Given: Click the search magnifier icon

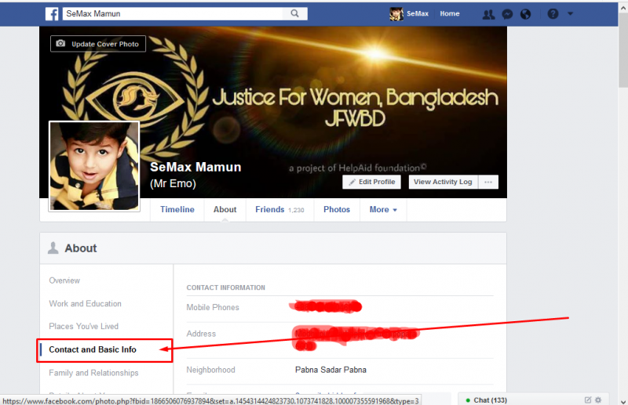Looking at the screenshot, I should (x=295, y=13).
